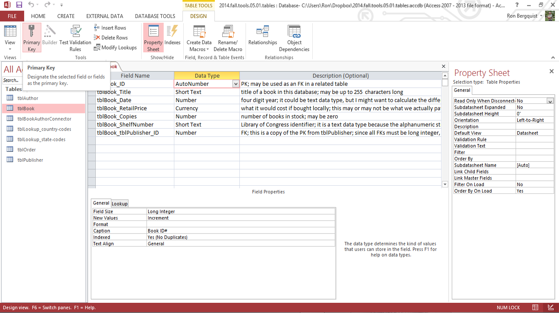Viewport: 559px width, 313px height.
Task: Open Modify Lookups tool
Action: 115,47
